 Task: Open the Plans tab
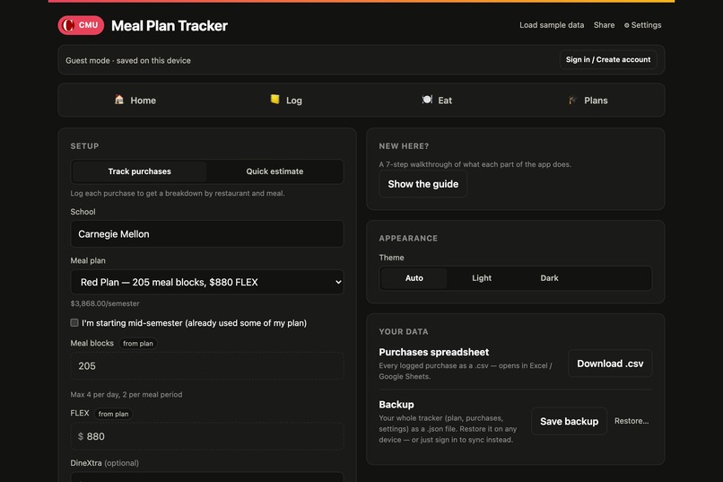click(588, 101)
